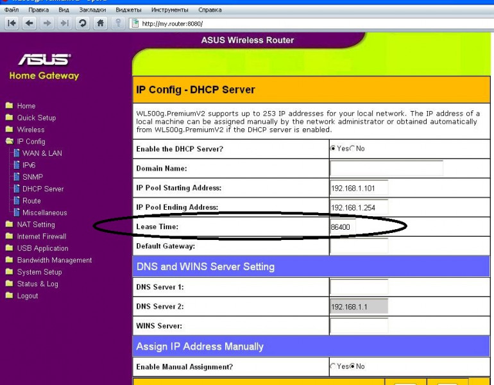Open the NAT Setting link

click(36, 225)
